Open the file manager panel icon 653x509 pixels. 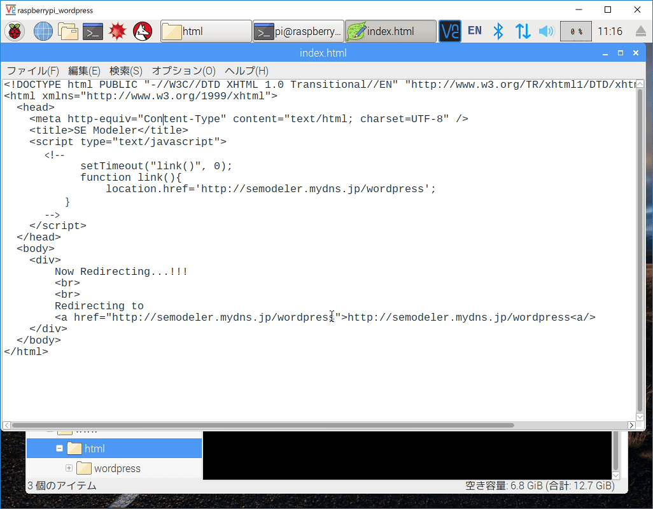pos(68,31)
